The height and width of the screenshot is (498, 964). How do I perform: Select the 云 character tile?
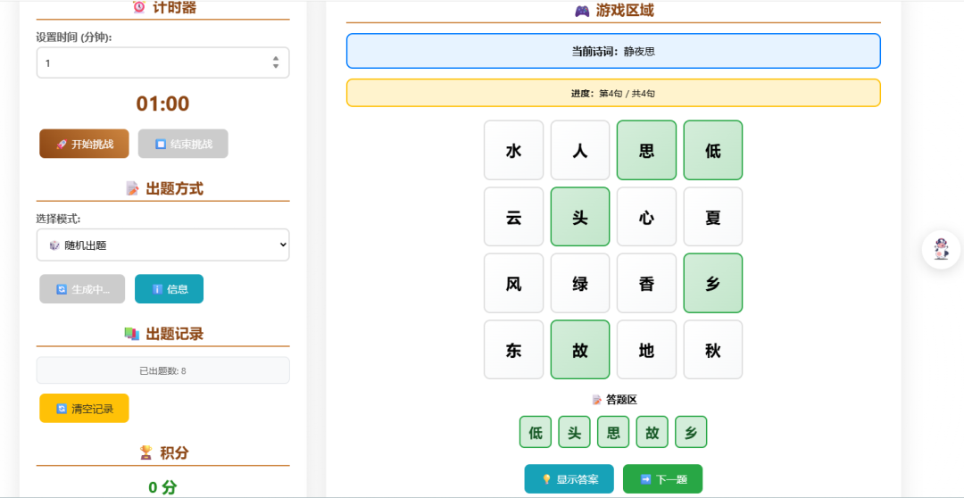coord(514,216)
